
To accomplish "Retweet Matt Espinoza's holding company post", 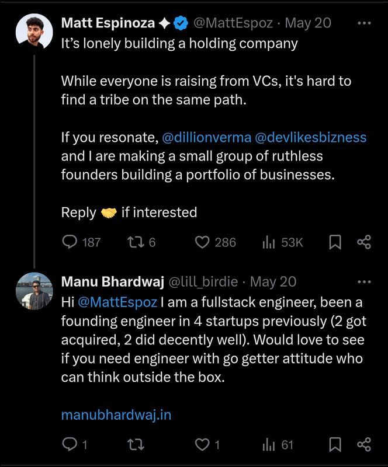I will point(135,242).
